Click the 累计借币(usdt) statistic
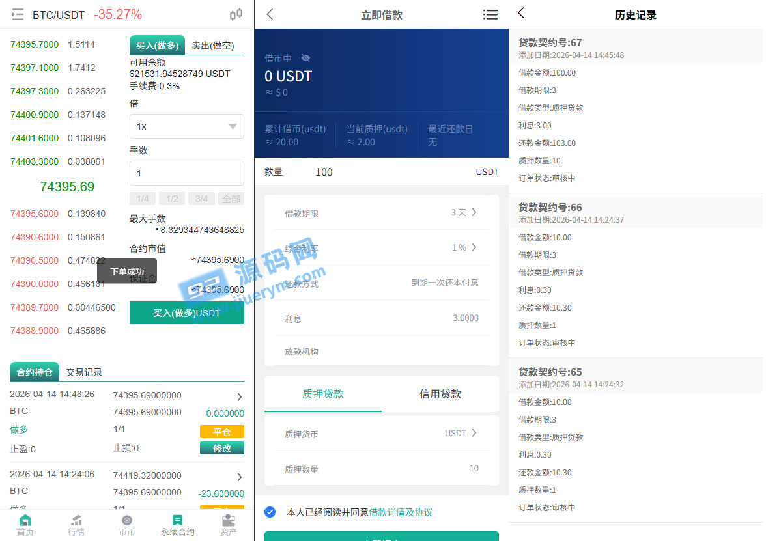 (x=295, y=135)
